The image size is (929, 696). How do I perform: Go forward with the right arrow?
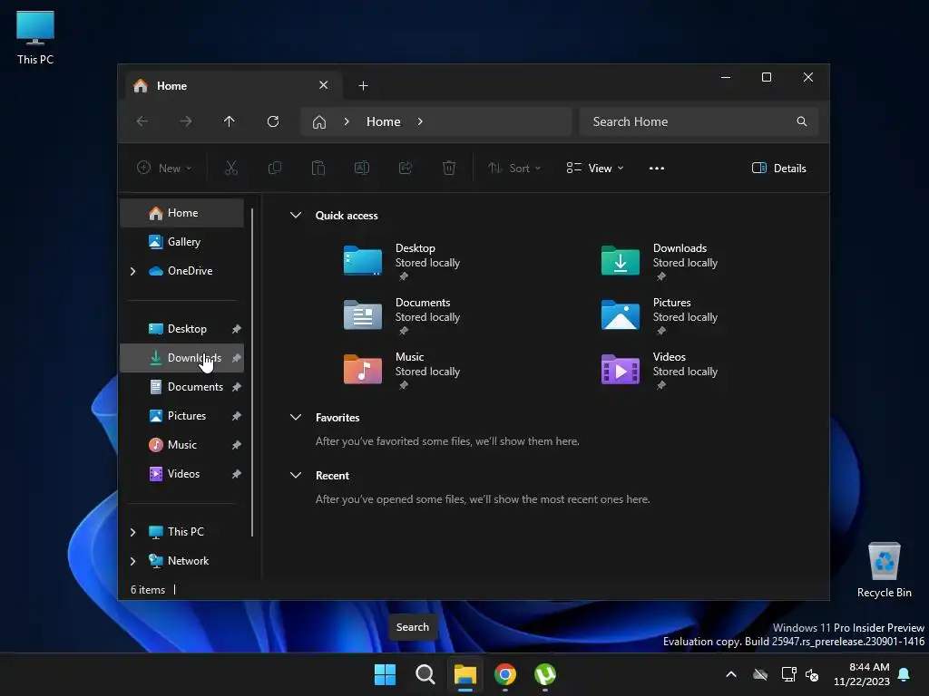coord(186,121)
